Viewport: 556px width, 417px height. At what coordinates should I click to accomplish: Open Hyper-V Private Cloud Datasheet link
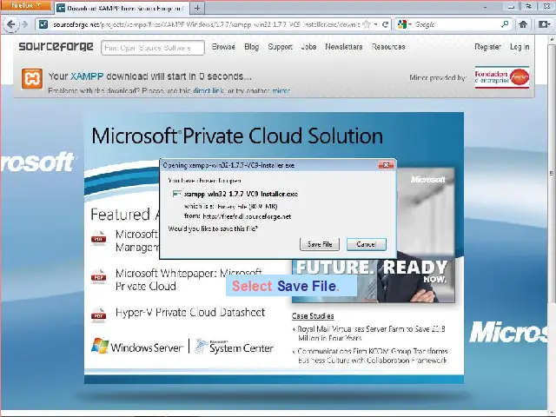click(190, 313)
